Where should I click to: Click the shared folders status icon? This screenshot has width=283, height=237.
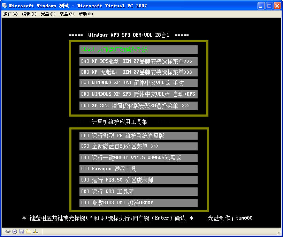[x=28, y=231]
